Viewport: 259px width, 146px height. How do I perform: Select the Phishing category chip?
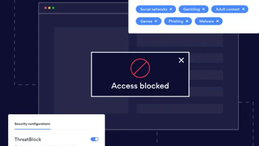pyautogui.click(x=178, y=21)
